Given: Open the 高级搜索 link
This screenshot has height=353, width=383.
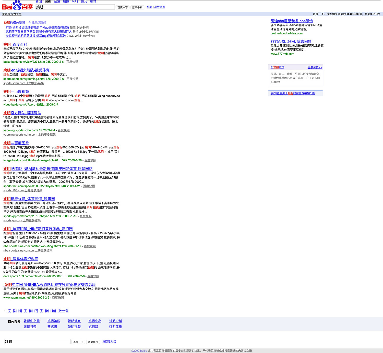Looking at the screenshot, I should click(x=160, y=7).
